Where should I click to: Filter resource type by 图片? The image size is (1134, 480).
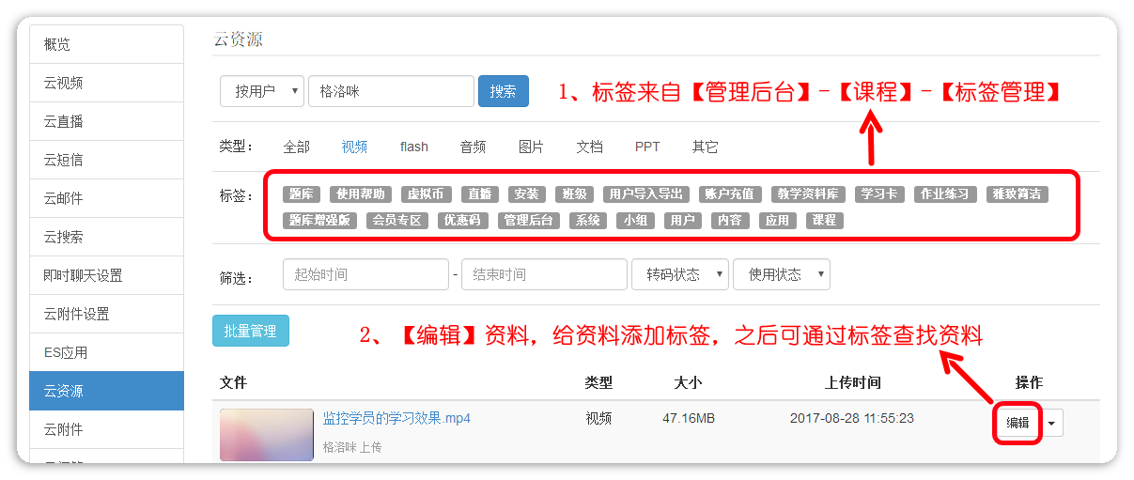click(531, 147)
